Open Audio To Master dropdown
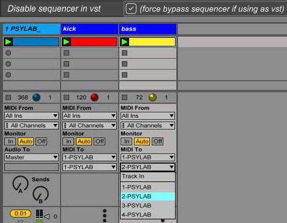 pos(31,157)
